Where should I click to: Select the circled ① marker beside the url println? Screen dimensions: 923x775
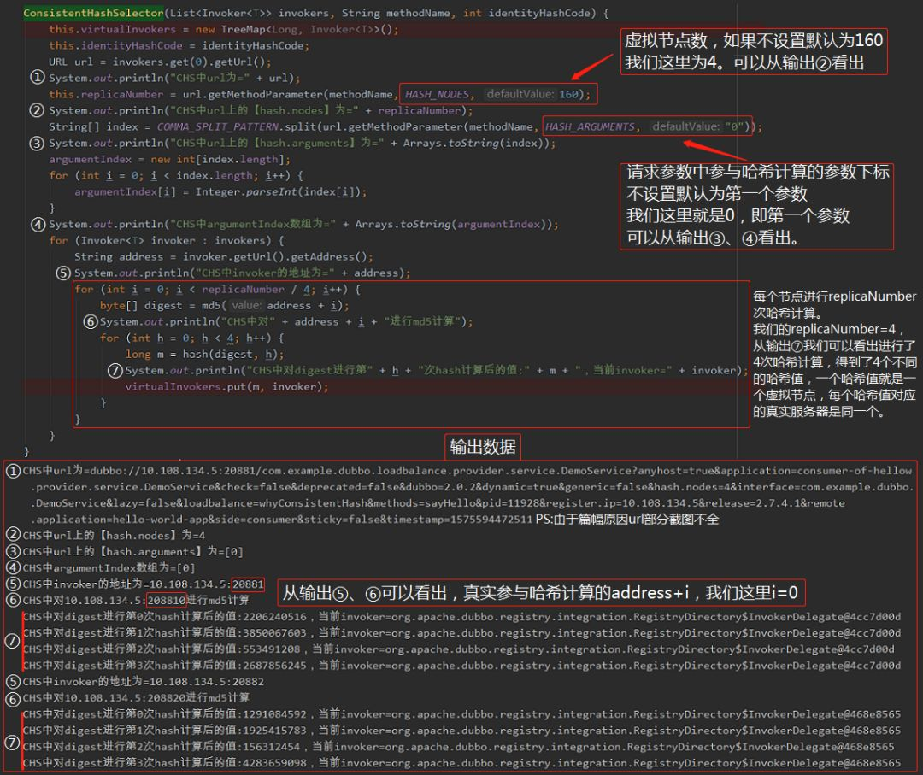click(37, 77)
